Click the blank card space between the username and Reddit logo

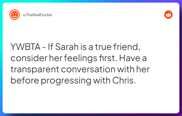[x=108, y=15]
